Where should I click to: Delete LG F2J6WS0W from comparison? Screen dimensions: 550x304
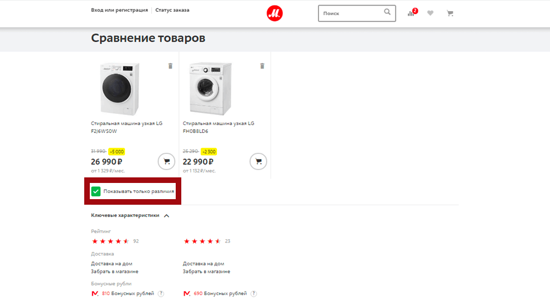(170, 66)
